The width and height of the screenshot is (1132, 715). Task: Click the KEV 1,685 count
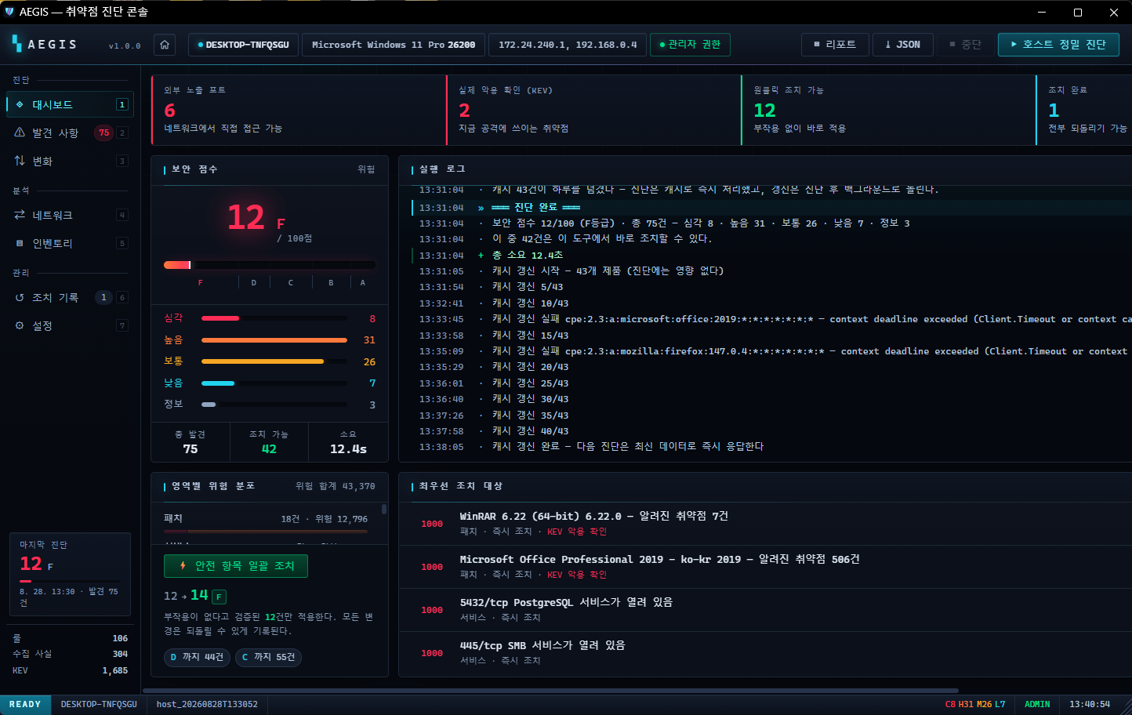coord(70,670)
